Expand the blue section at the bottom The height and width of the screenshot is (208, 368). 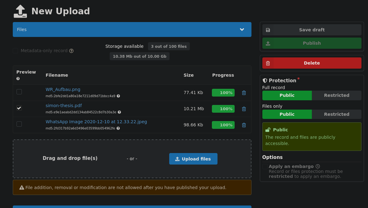coord(132,206)
